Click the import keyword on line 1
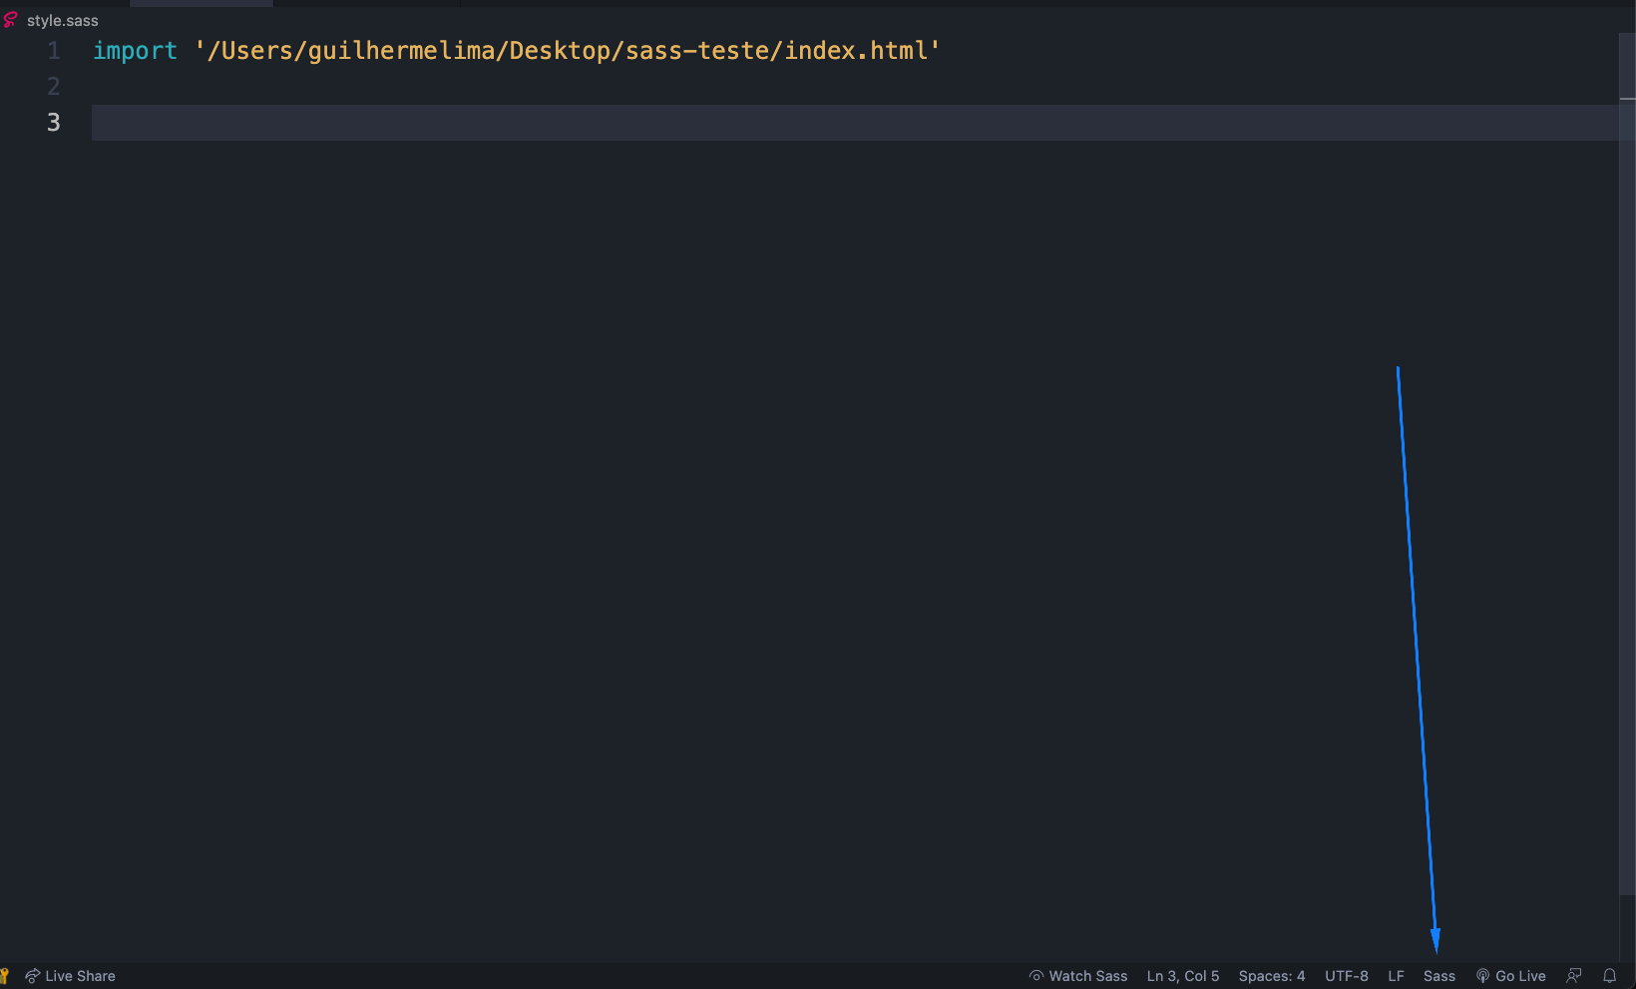The image size is (1636, 989). (x=135, y=50)
